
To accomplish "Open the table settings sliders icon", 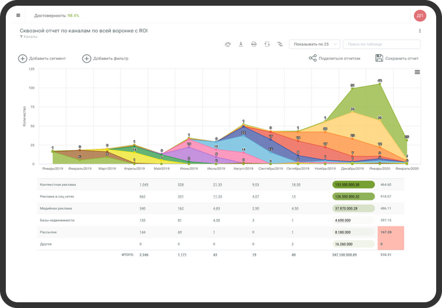I will click(x=280, y=44).
